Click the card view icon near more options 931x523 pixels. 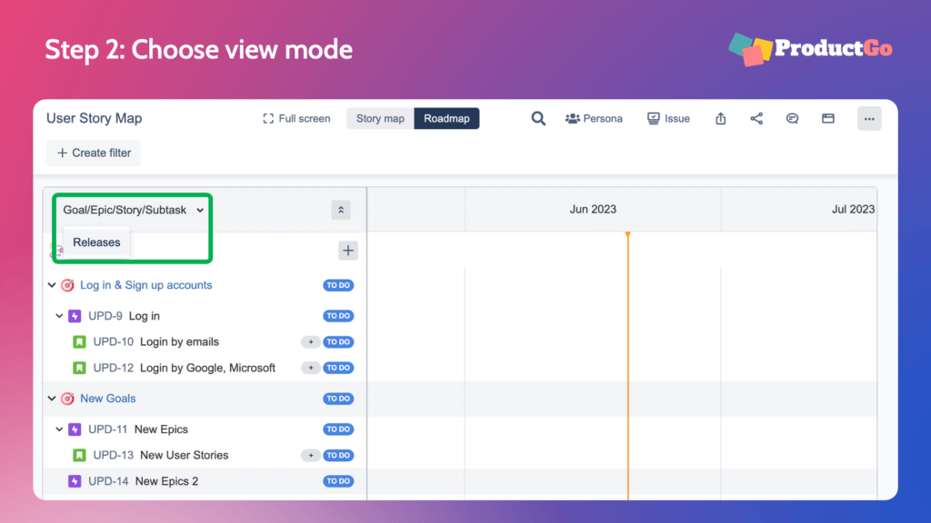click(x=827, y=118)
